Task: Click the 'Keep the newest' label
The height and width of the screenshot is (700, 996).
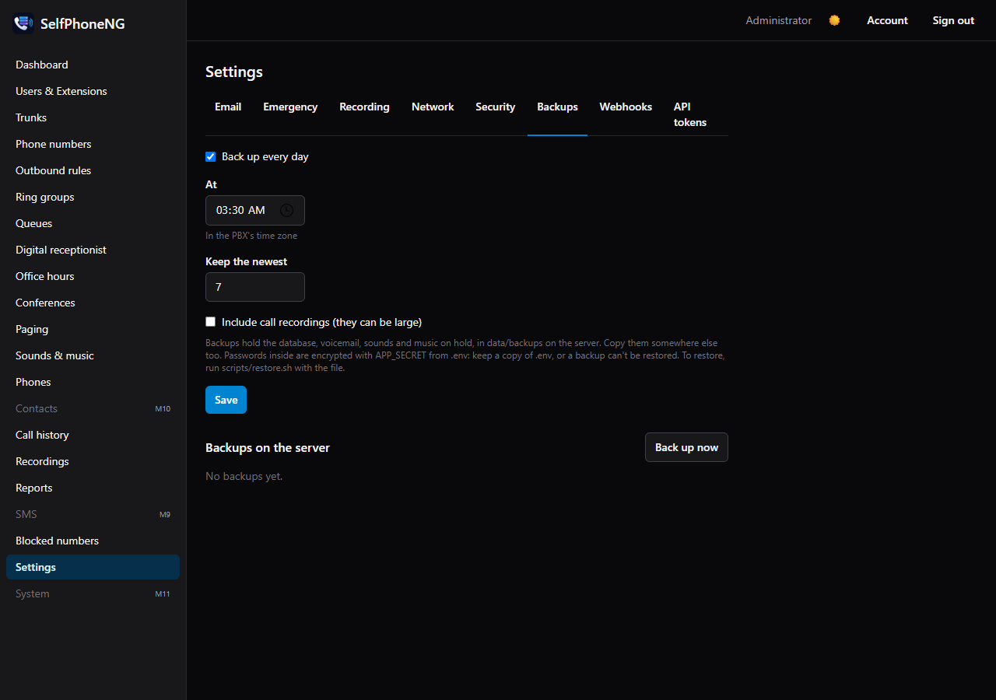Action: click(246, 261)
